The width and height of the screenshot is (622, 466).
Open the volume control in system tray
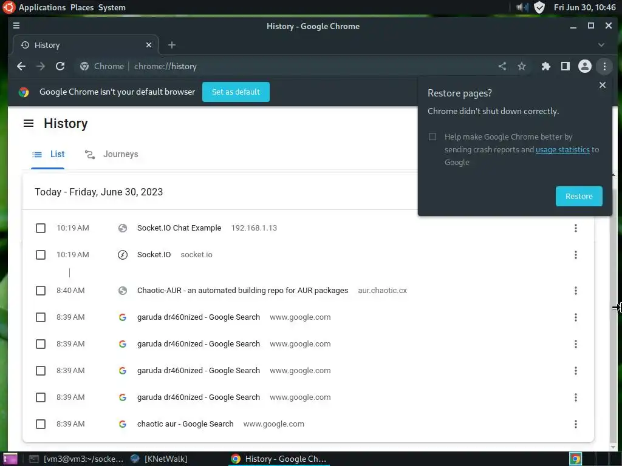click(522, 7)
